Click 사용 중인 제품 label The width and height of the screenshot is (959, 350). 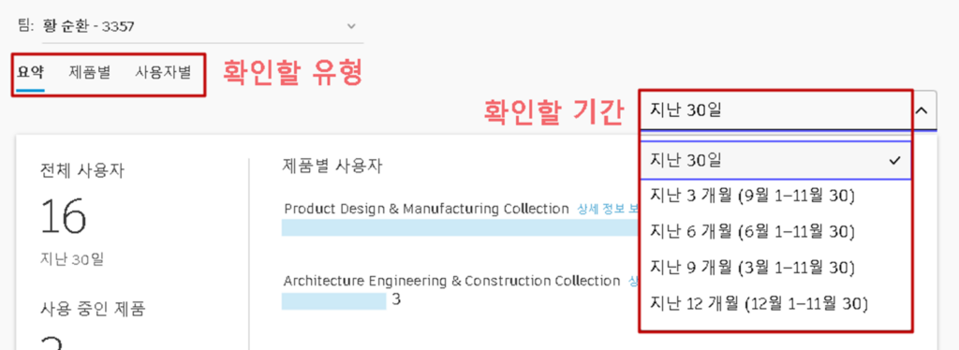coord(93,309)
